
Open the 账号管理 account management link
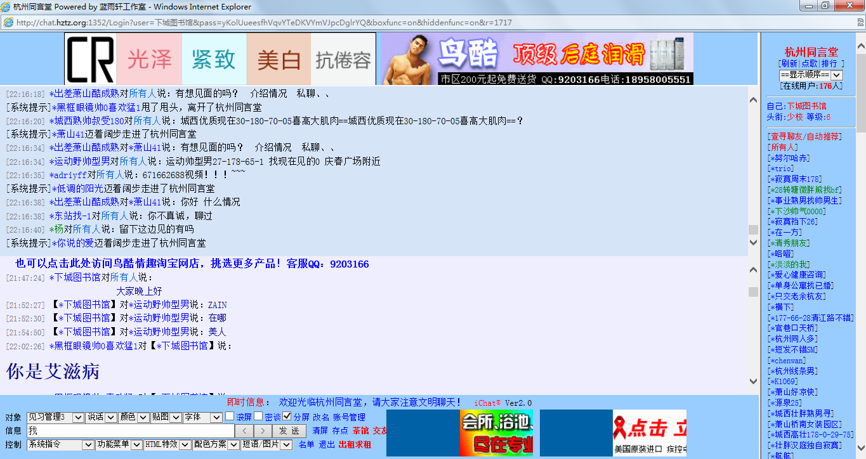(350, 417)
